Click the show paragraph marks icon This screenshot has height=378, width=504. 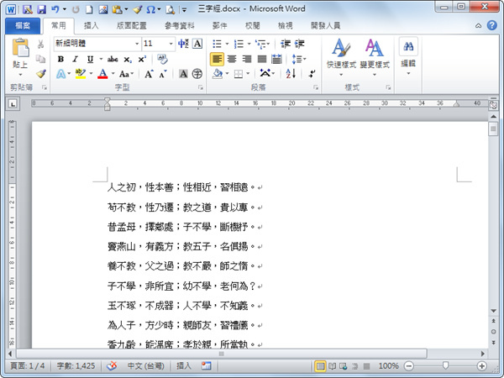click(x=312, y=74)
